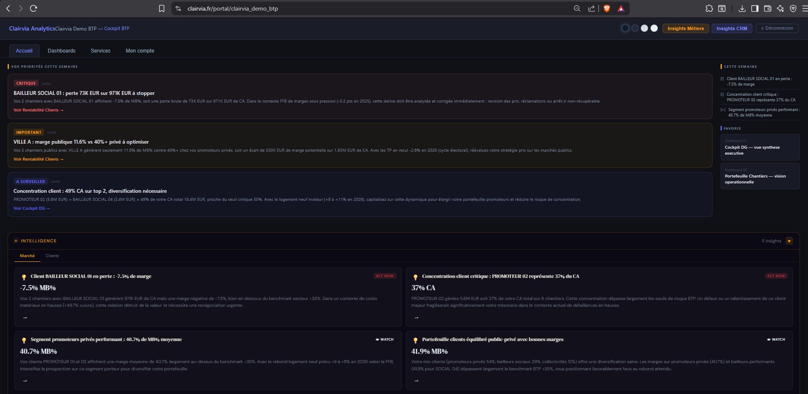808x394 pixels.
Task: Select the WATCH tag on Segment promoteurs privés insight
Action: [x=384, y=339]
